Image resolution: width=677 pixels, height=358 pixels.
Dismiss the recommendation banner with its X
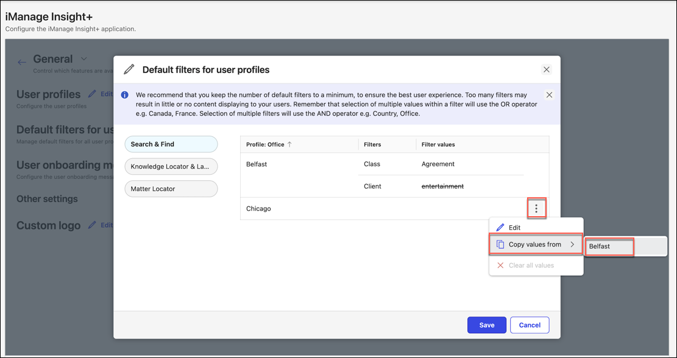pyautogui.click(x=549, y=95)
